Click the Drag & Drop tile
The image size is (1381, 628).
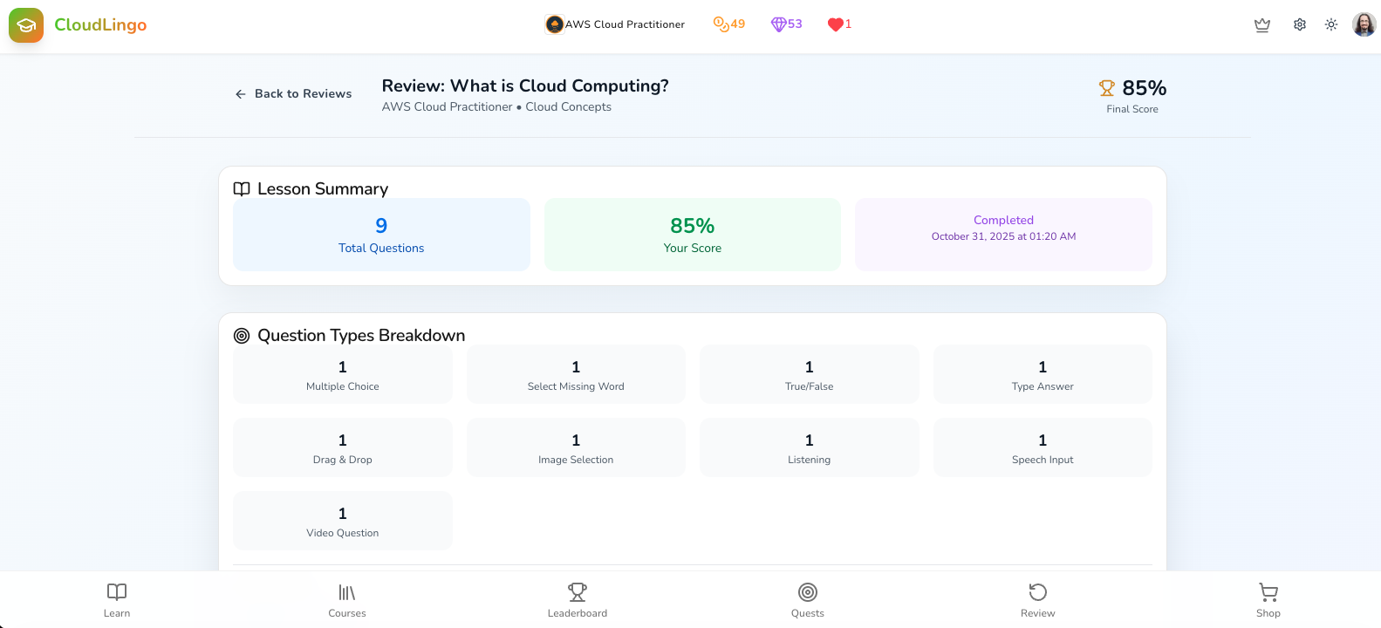[x=343, y=447]
